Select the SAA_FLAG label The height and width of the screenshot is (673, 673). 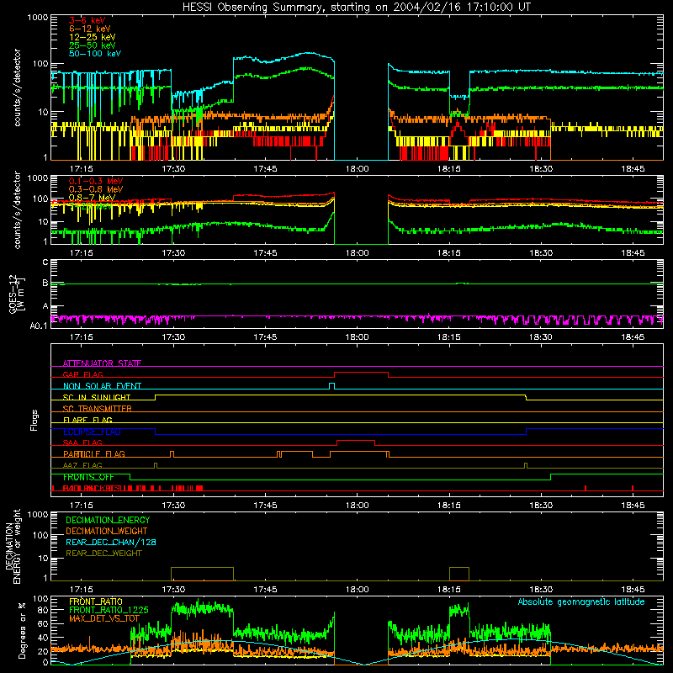pos(82,443)
